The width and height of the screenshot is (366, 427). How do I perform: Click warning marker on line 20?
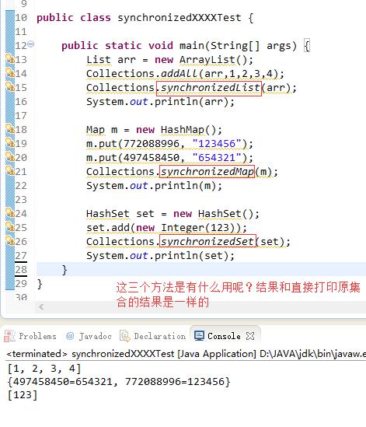10,157
